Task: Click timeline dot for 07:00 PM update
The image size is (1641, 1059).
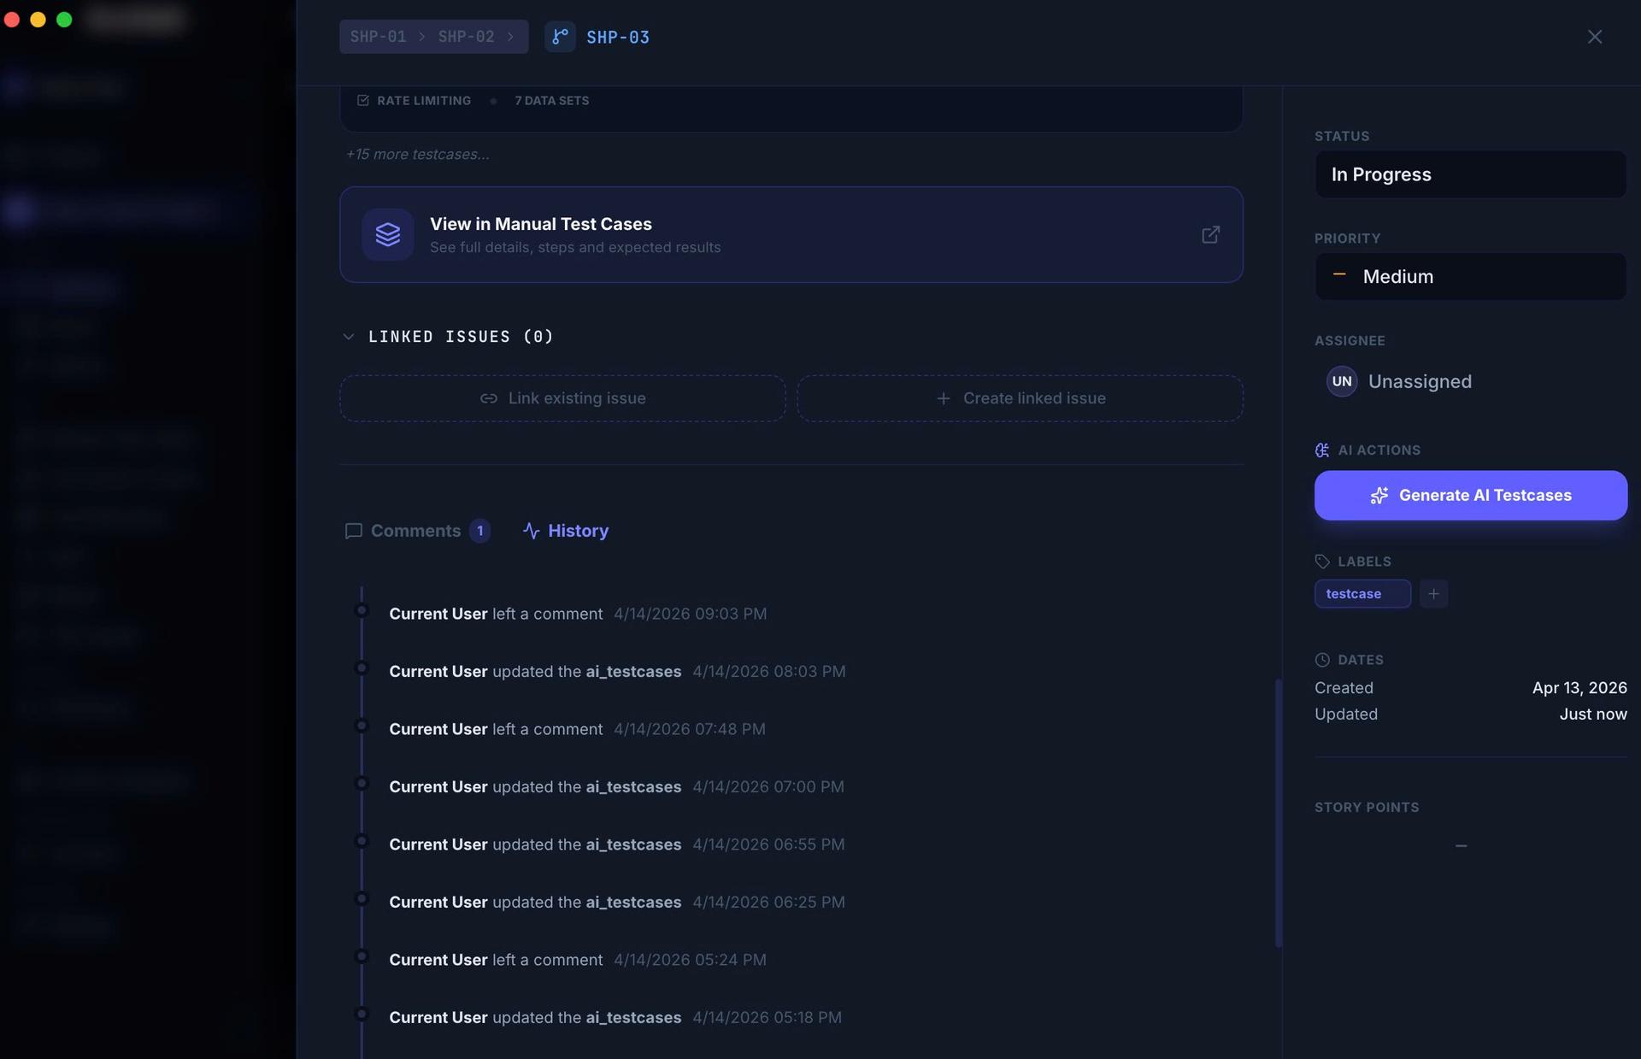Action: point(362,783)
